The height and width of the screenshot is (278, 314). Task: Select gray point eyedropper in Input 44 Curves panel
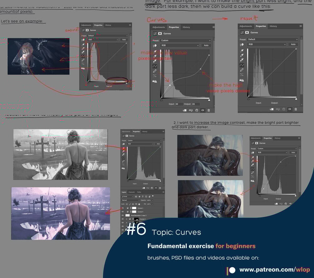pyautogui.click(x=155, y=56)
